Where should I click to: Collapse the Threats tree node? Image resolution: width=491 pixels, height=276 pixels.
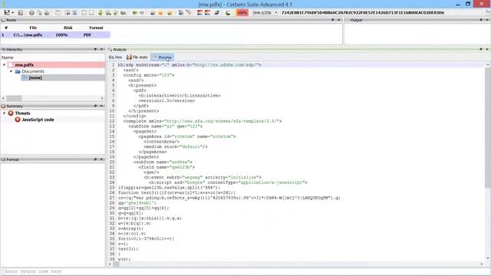4,113
